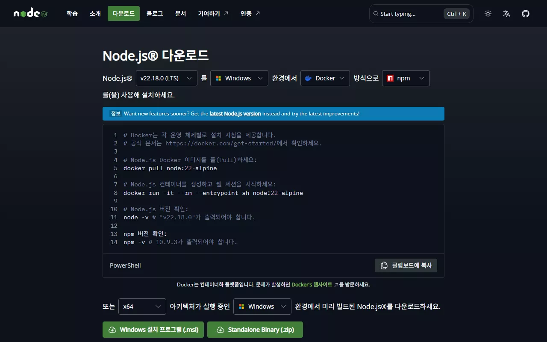Click the search magnifier icon
Image resolution: width=547 pixels, height=342 pixels.
pyautogui.click(x=376, y=14)
